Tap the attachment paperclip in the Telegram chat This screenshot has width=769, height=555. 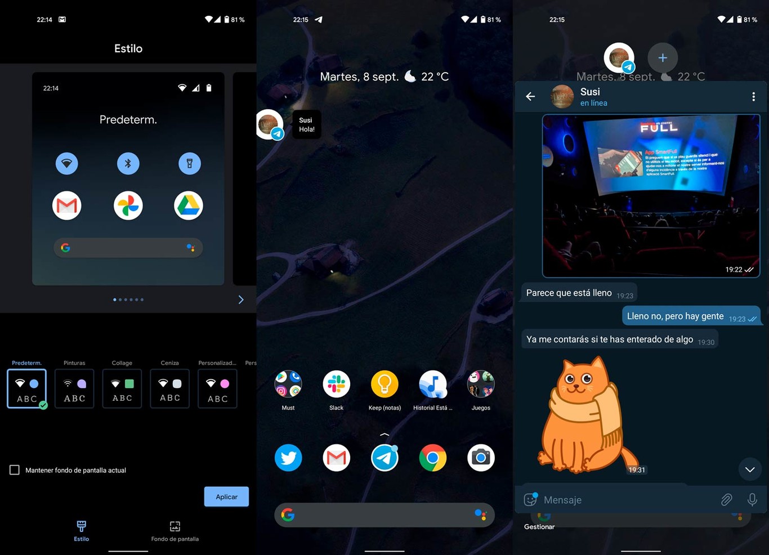(x=726, y=499)
